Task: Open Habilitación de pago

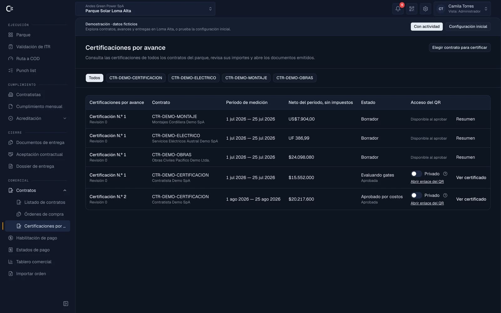Action: tap(38, 238)
